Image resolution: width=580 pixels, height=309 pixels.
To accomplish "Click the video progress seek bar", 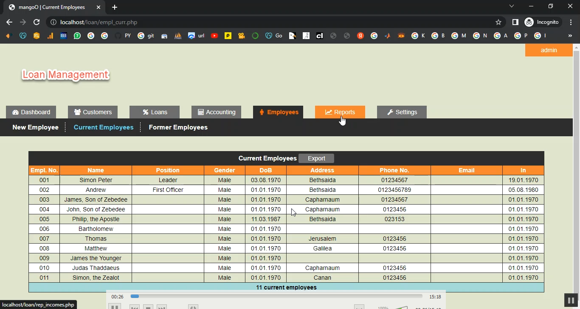I will [x=276, y=296].
